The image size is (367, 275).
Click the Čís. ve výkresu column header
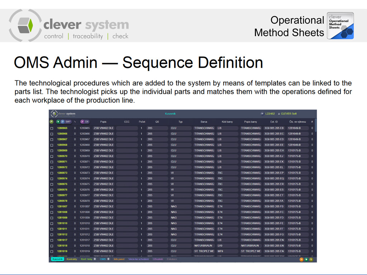click(297, 122)
